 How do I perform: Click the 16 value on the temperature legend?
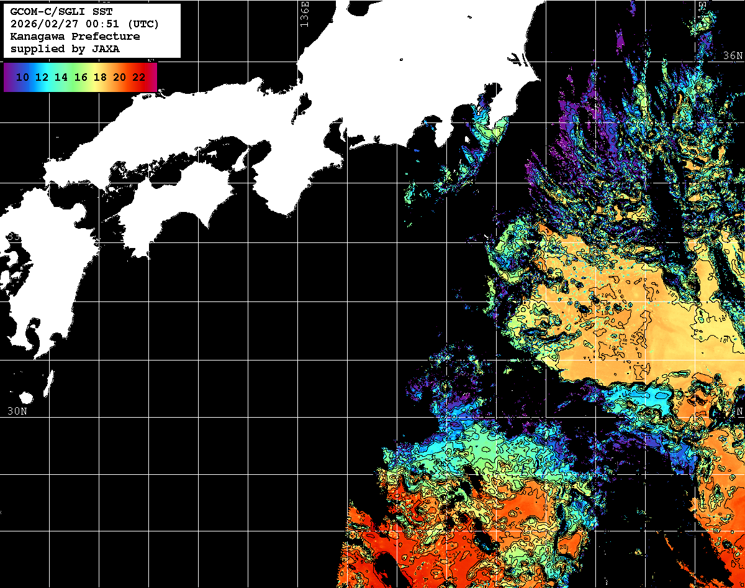click(x=81, y=78)
